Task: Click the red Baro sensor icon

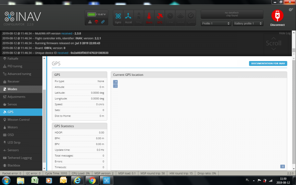Action: (149, 17)
